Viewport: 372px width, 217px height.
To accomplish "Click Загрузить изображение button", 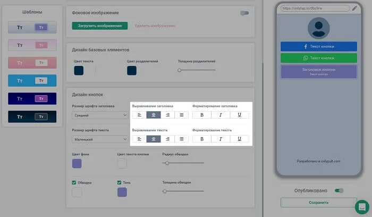I will tap(100, 26).
